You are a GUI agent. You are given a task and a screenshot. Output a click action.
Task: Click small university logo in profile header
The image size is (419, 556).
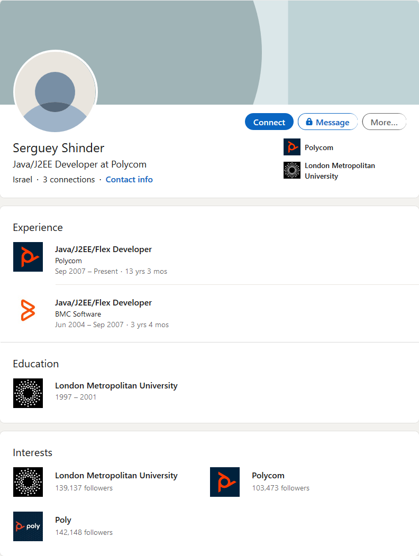tap(292, 170)
